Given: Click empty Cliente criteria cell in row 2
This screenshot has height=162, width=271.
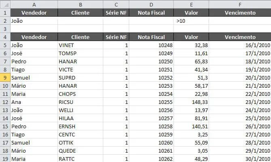Looking at the screenshot, I should (x=80, y=21).
